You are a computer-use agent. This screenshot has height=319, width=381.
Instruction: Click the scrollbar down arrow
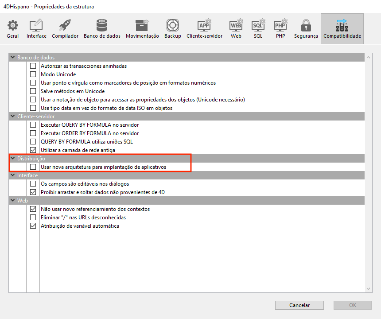click(369, 288)
